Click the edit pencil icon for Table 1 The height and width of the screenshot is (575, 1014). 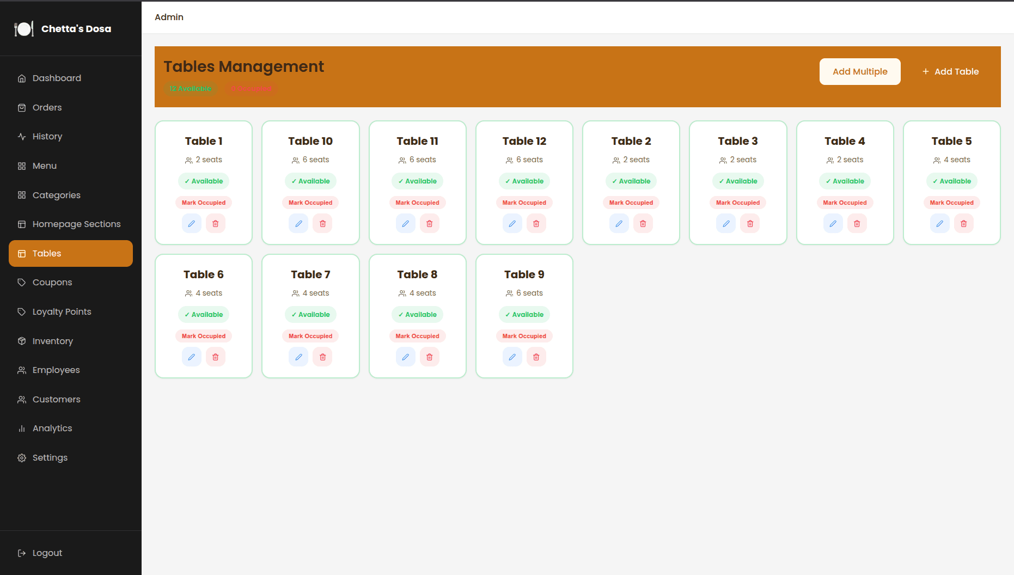click(x=192, y=224)
